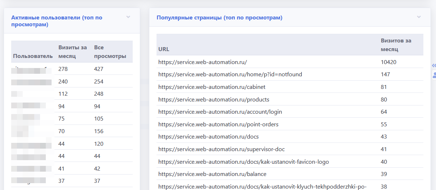The image size is (436, 190).
Task: Open the home/p?id=notfound URL
Action: point(230,74)
